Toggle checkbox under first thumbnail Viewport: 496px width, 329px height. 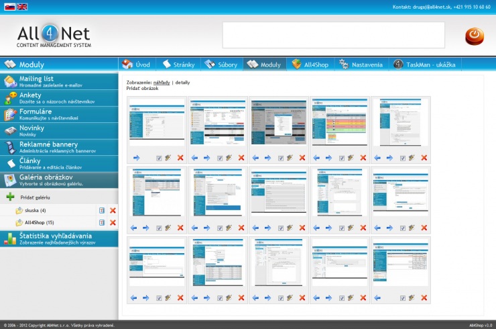coord(159,158)
